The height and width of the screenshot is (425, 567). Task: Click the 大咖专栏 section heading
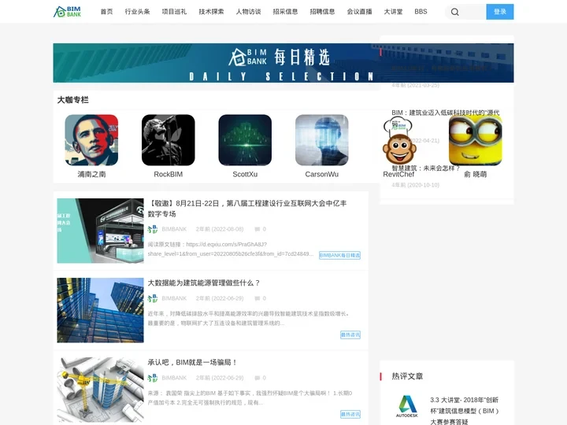coord(72,100)
